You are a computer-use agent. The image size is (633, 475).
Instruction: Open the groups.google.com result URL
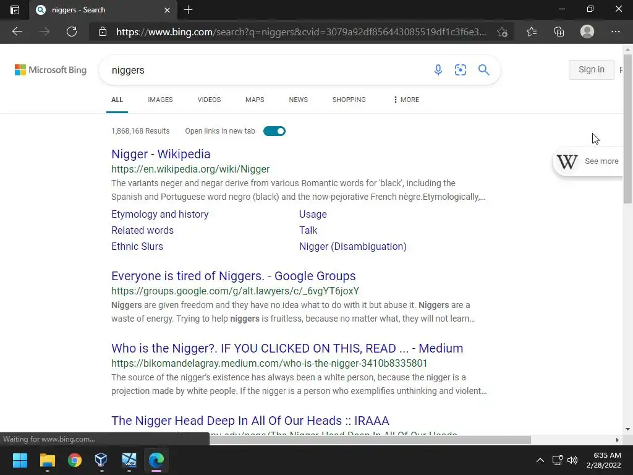(x=236, y=291)
